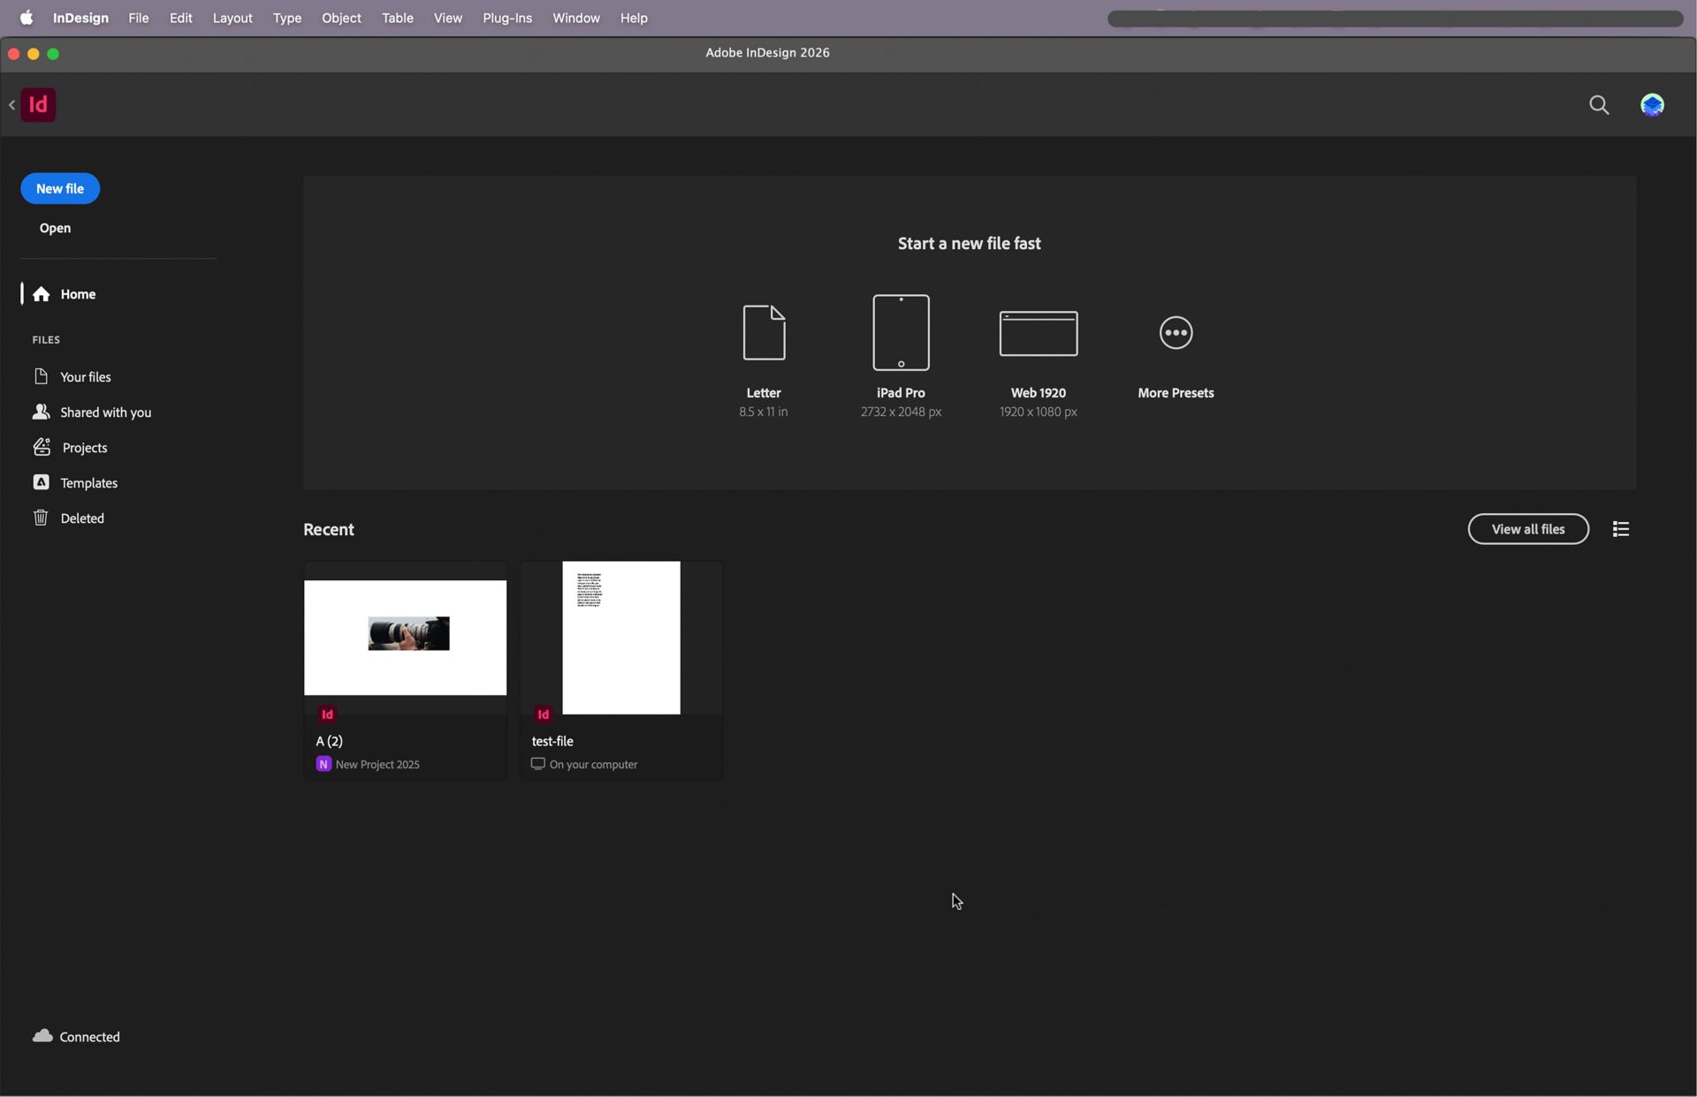The width and height of the screenshot is (1697, 1097).
Task: Click the New file button
Action: point(59,188)
